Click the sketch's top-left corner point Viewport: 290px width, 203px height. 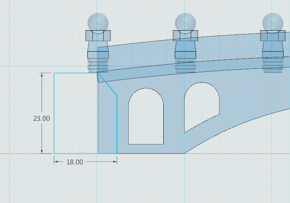tap(54, 73)
